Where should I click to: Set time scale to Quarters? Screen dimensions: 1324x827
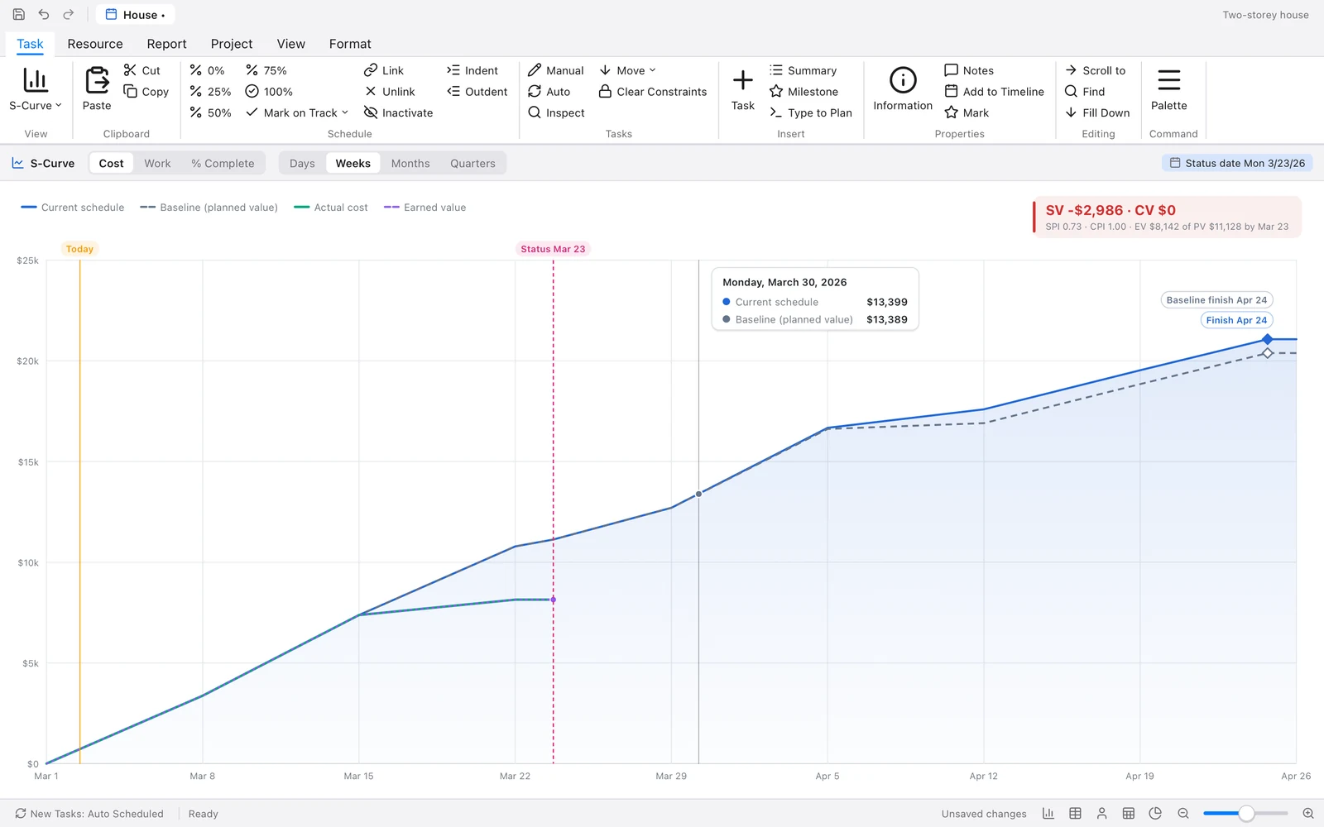[473, 164]
